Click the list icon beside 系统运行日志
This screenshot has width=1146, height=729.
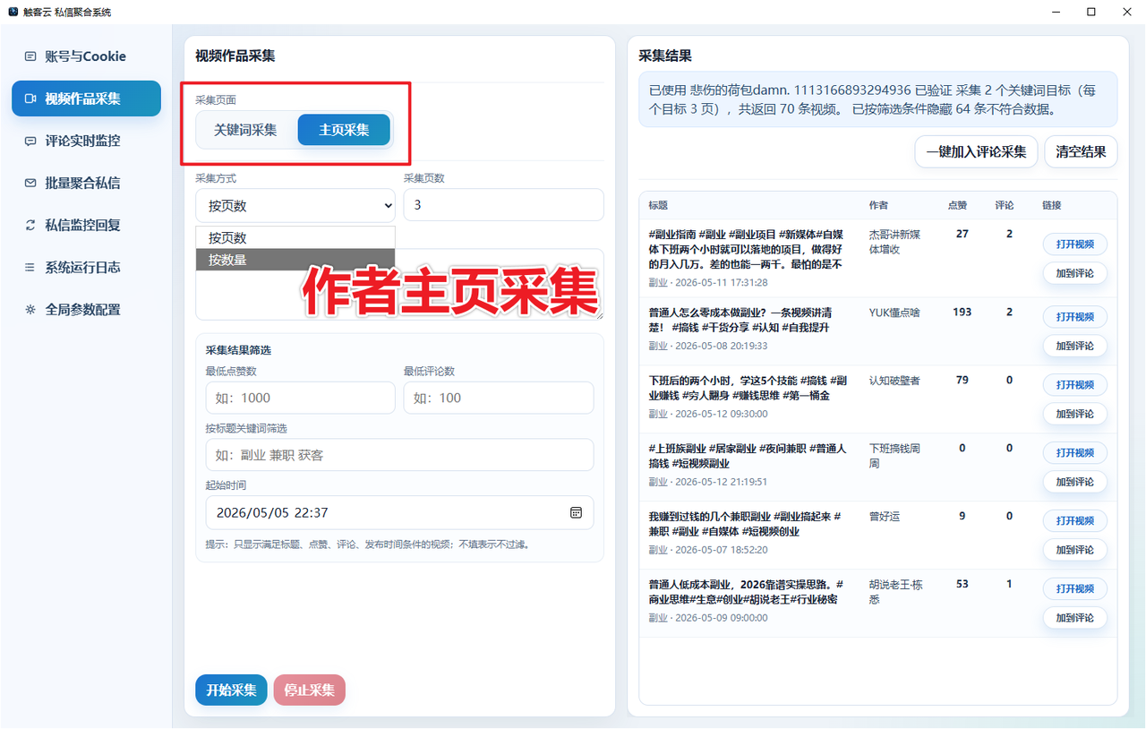pyautogui.click(x=30, y=267)
